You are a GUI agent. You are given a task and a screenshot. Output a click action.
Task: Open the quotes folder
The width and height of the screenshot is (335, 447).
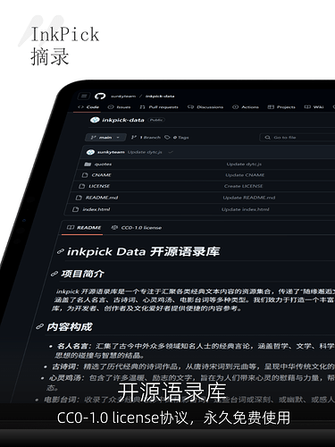click(x=103, y=164)
